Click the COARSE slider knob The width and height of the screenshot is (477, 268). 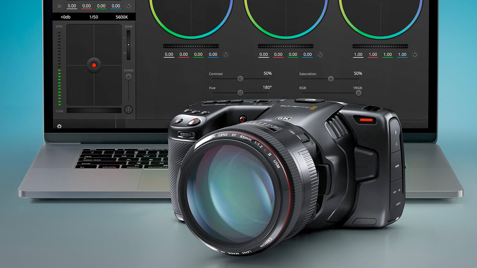click(x=129, y=77)
